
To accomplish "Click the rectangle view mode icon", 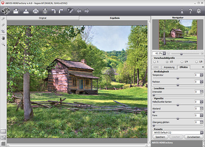I will pos(3,131).
